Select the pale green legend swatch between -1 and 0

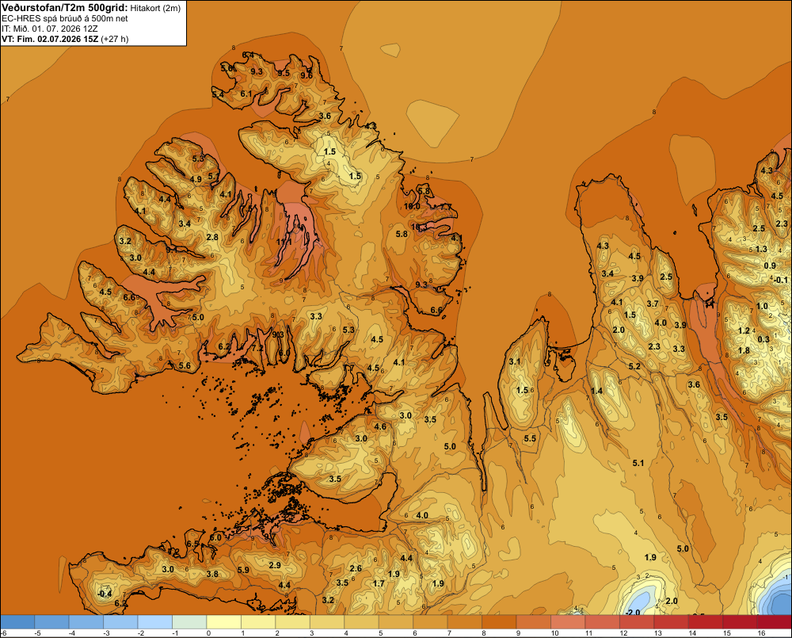[189, 622]
